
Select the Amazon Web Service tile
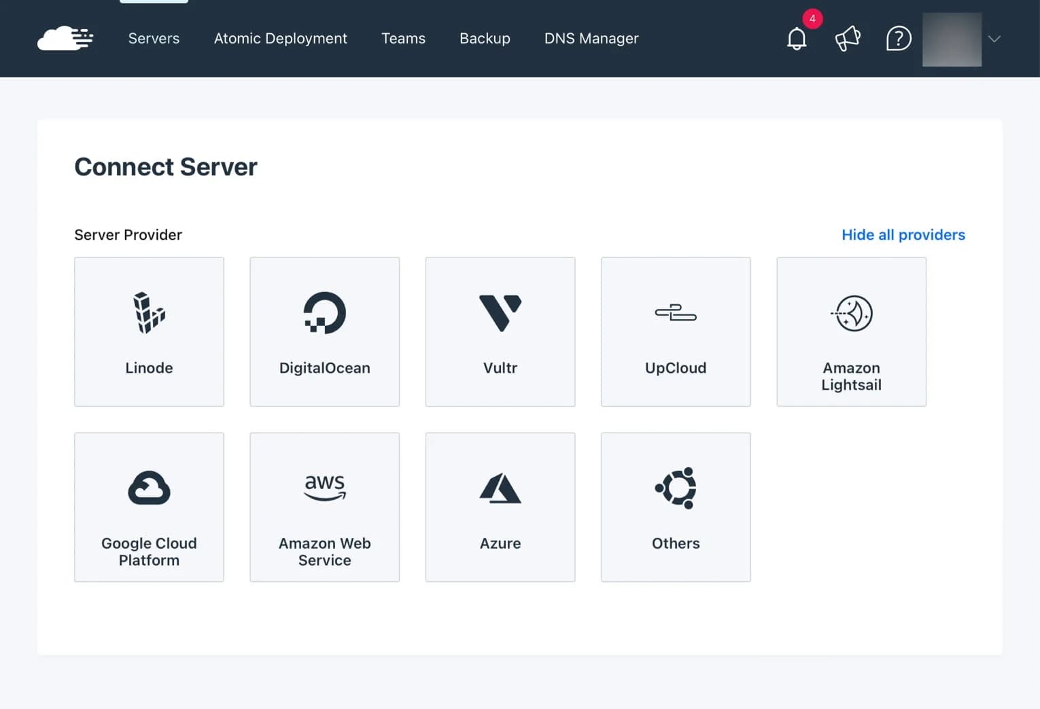324,507
